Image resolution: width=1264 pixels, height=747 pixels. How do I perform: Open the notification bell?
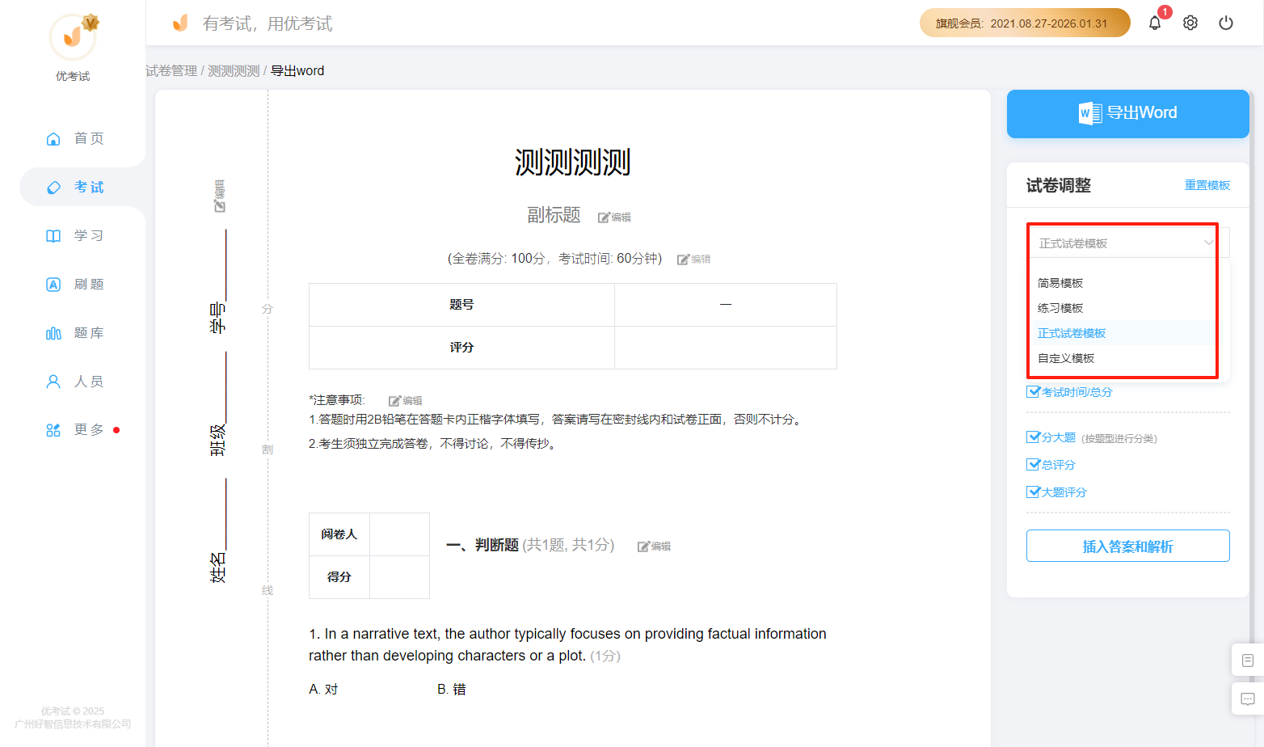[x=1154, y=23]
